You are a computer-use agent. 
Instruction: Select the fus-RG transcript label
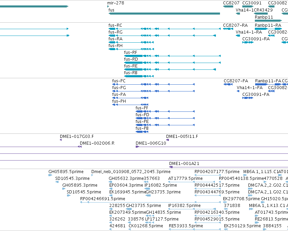click(x=115, y=32)
